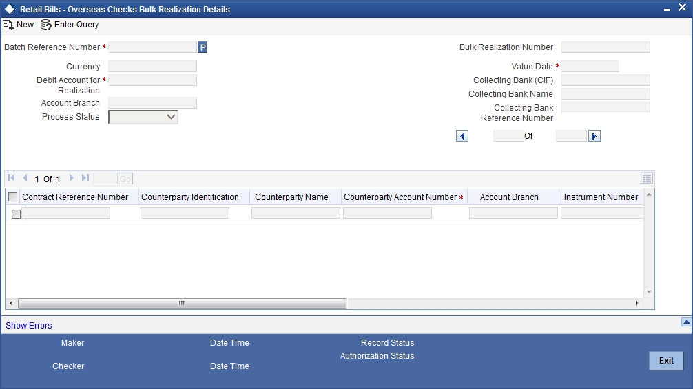
Task: Click the Contract Reference Number column header
Action: click(x=75, y=197)
